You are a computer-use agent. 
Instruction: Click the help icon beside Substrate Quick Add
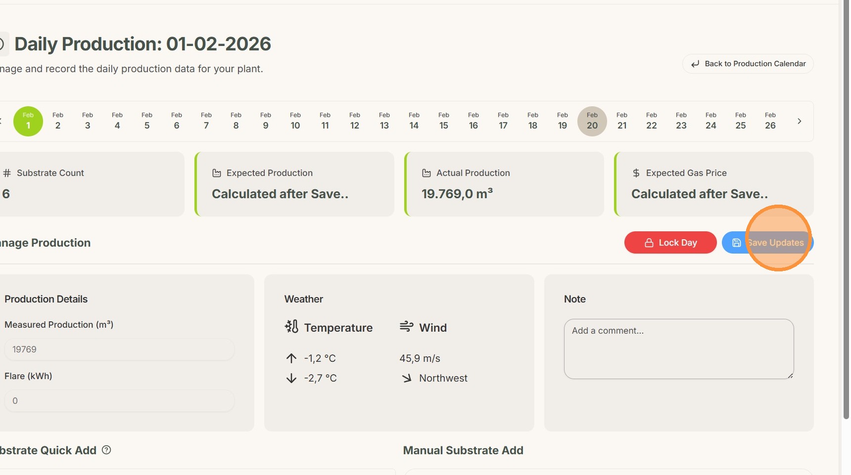pos(106,450)
